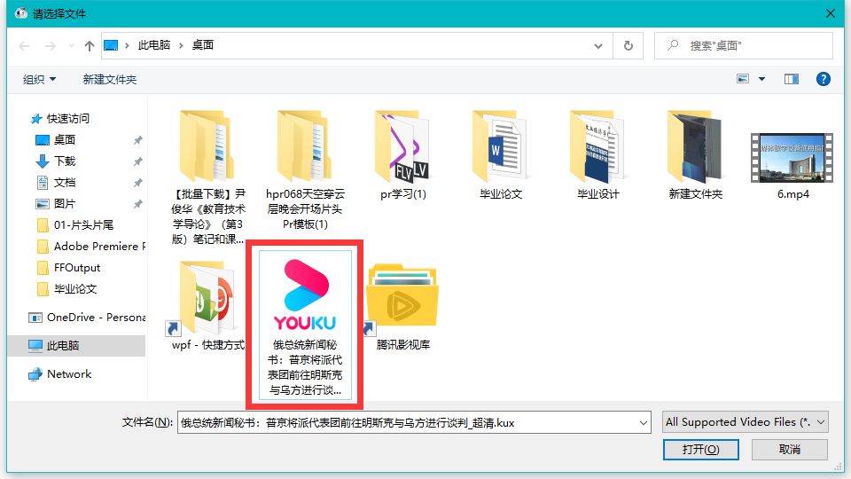Close the 请选择文件 dialog
851x479 pixels.
[x=831, y=13]
